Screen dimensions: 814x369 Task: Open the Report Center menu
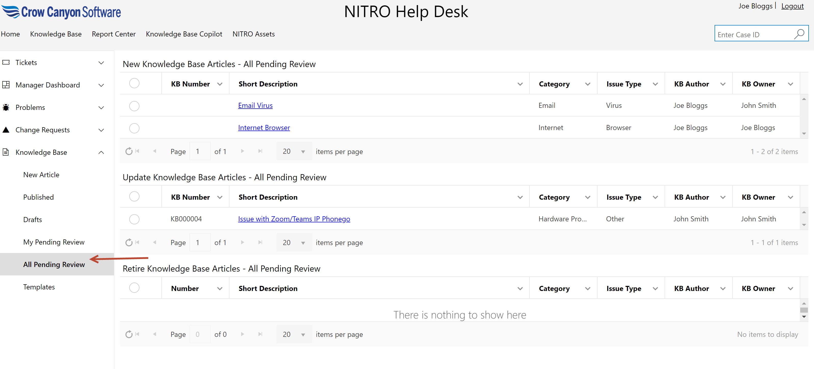[113, 34]
